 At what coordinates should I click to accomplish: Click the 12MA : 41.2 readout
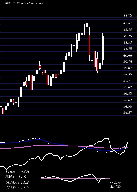click(x=17, y=188)
